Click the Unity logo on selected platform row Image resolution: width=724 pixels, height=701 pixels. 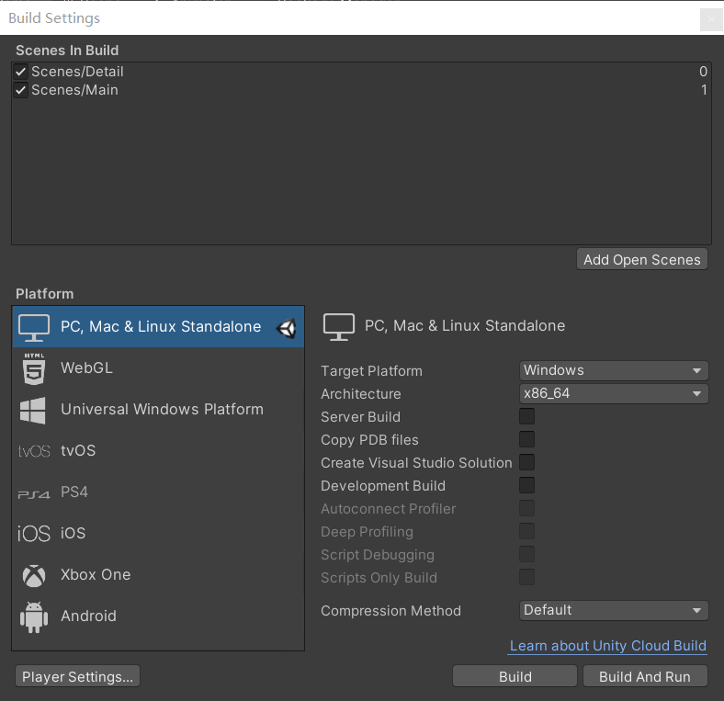(x=287, y=328)
